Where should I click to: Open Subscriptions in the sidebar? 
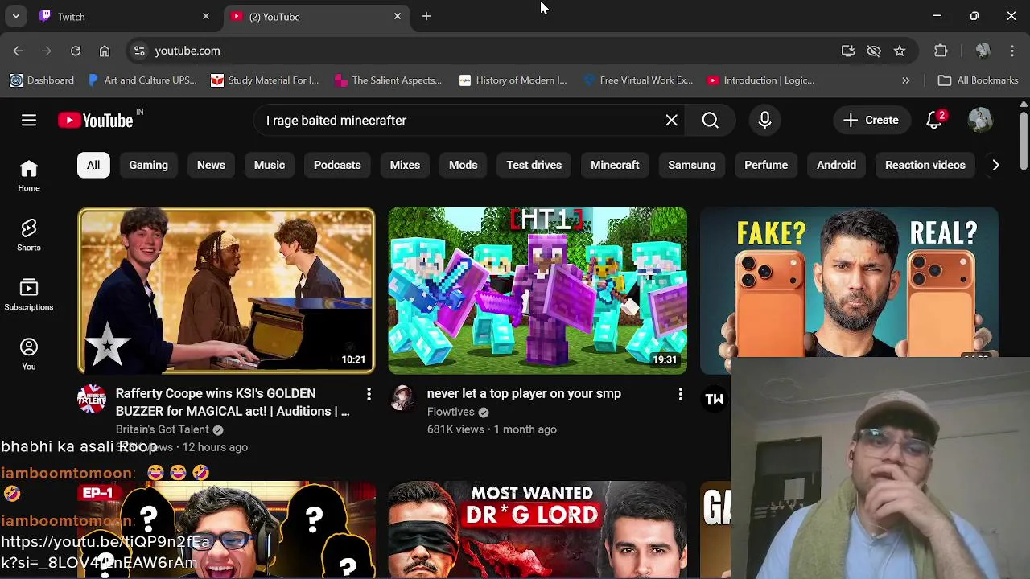(29, 295)
